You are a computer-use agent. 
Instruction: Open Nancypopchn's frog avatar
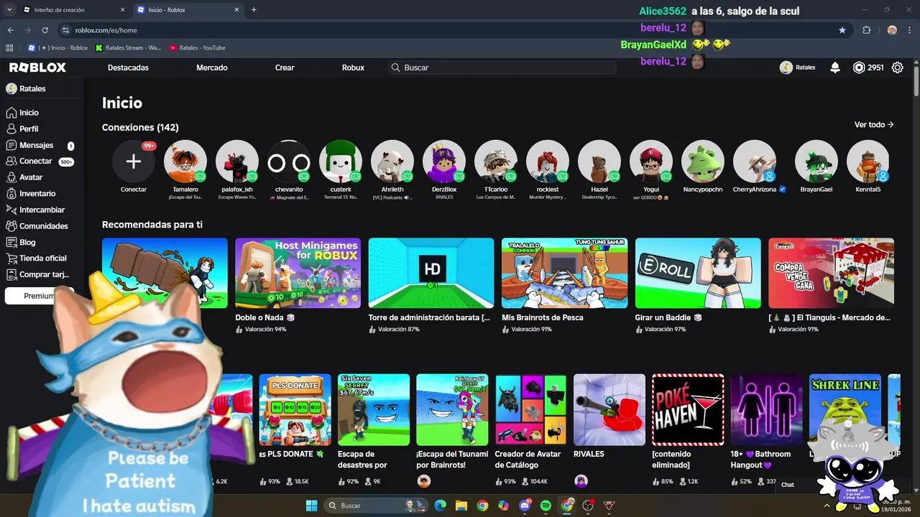click(x=703, y=161)
